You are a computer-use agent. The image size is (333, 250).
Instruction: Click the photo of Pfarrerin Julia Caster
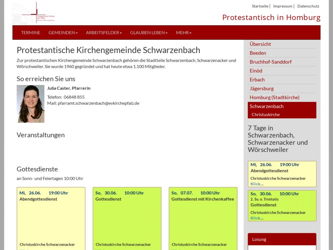pyautogui.click(x=31, y=104)
